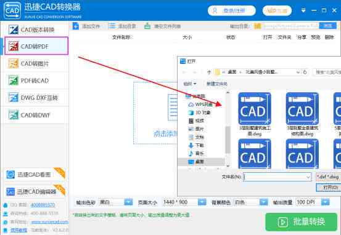Viewport: 341px width, 235px height.
Task: Click the 分享 column header
Action: [302, 38]
